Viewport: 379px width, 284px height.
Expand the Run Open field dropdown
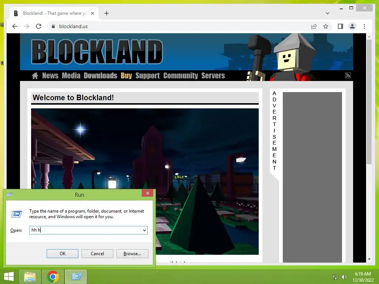click(145, 230)
